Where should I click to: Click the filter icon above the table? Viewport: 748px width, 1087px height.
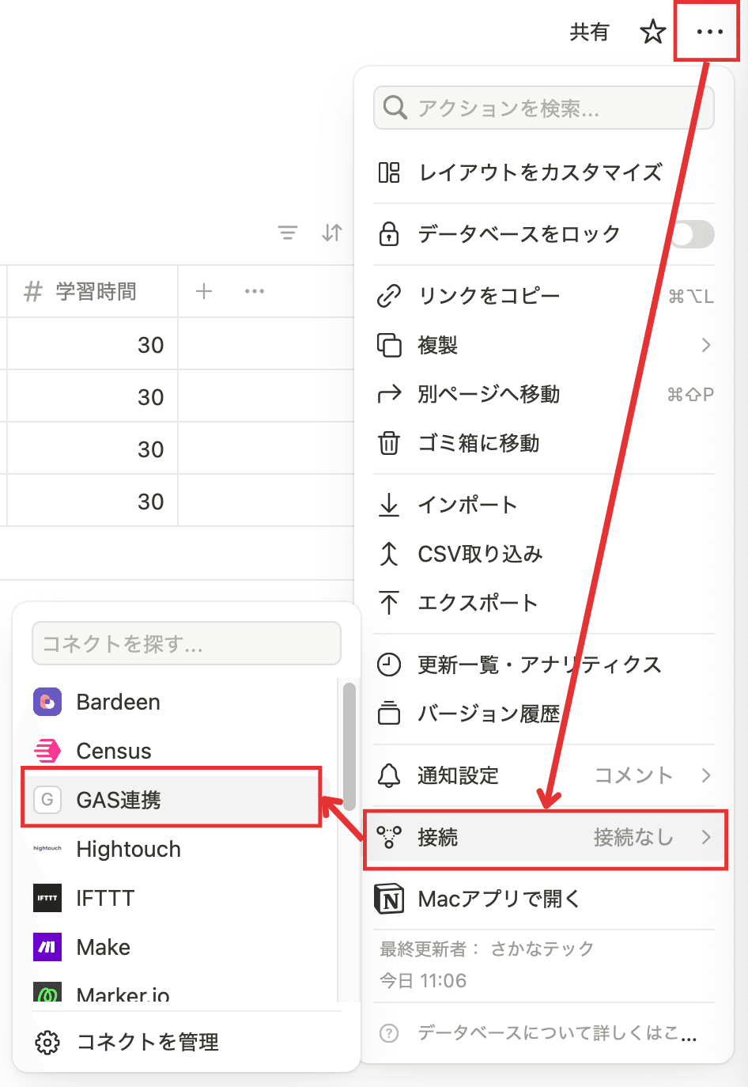point(288,233)
